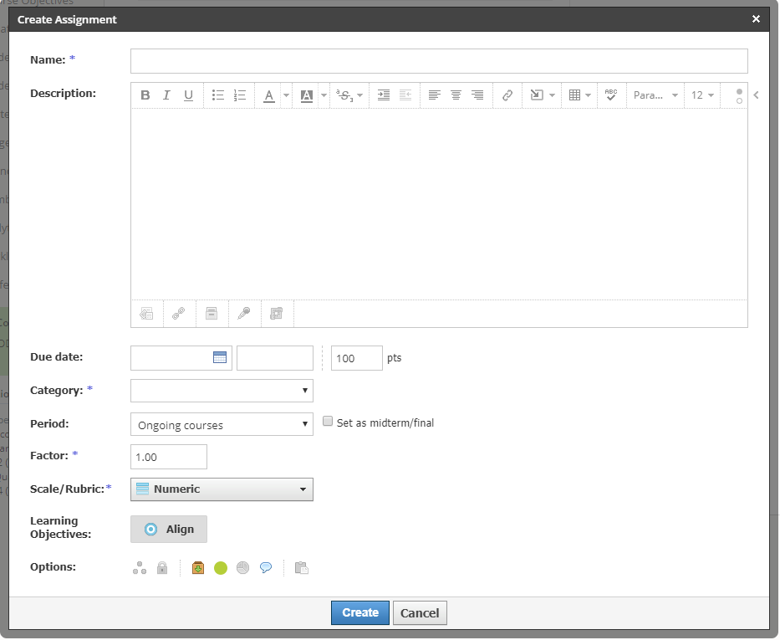Click the Create button
The height and width of the screenshot is (640, 780).
tap(360, 612)
